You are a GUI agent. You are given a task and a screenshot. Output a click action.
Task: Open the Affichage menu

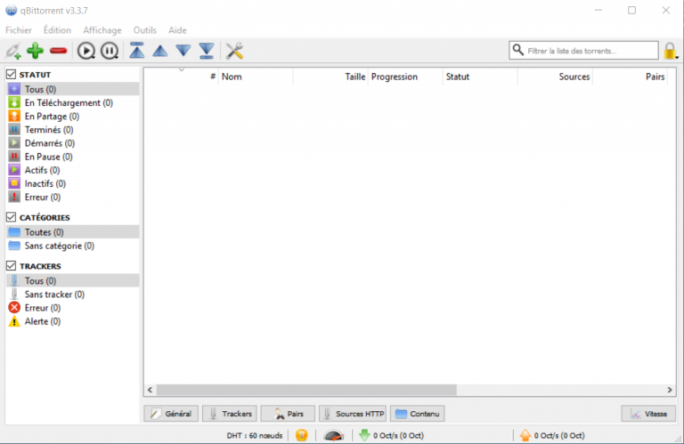click(102, 30)
